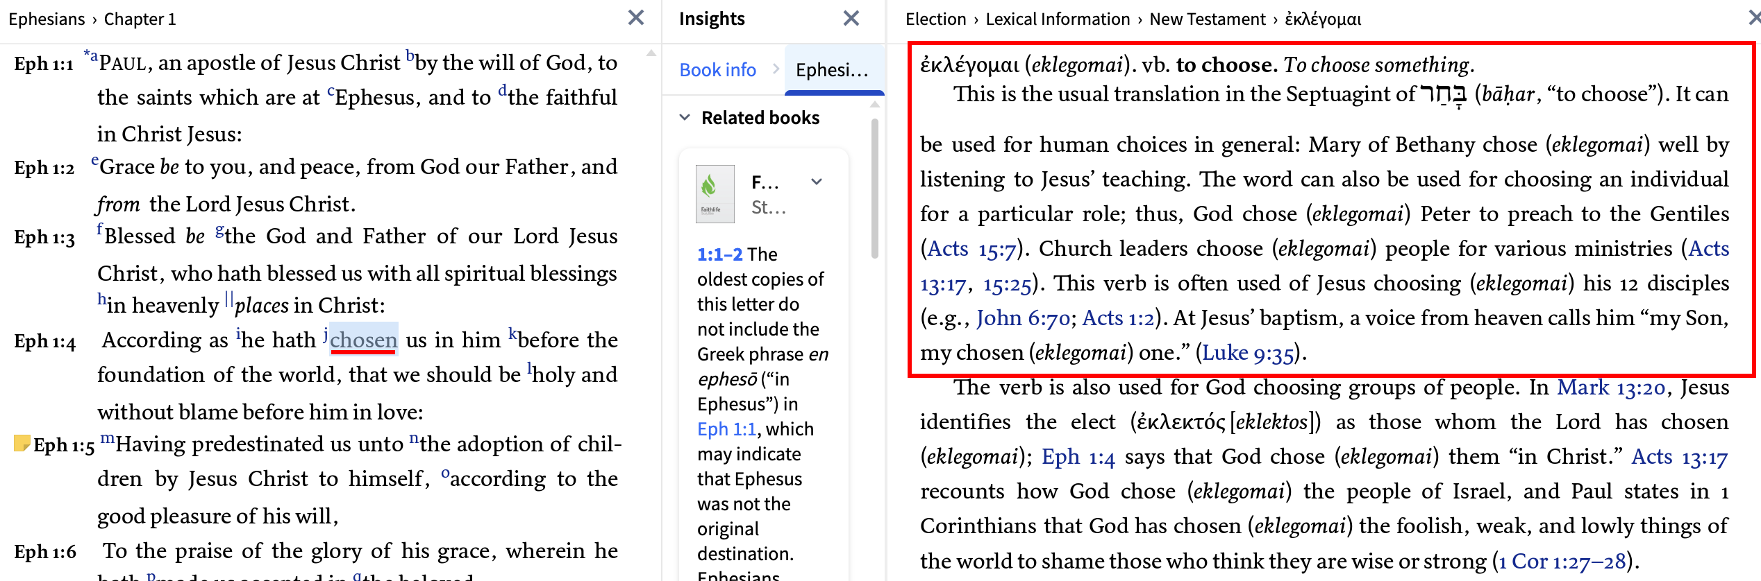This screenshot has height=581, width=1761.
Task: Click the yellow note icon beside Eph 1:5
Action: [x=22, y=443]
